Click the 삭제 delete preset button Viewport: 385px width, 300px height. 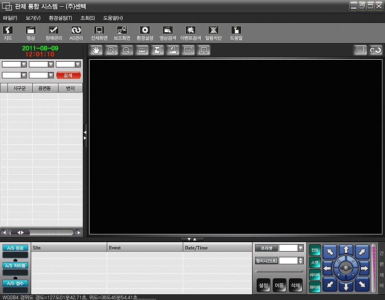click(295, 285)
